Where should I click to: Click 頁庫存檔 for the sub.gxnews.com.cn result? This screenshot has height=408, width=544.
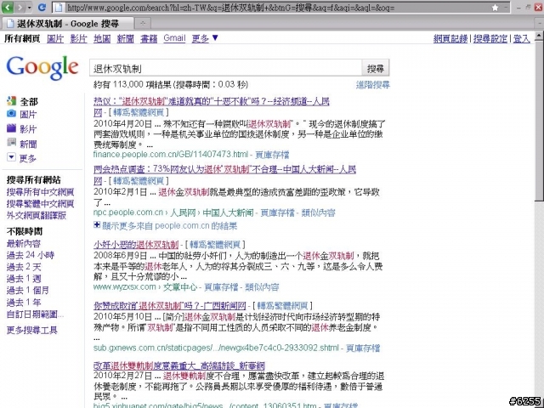363,348
